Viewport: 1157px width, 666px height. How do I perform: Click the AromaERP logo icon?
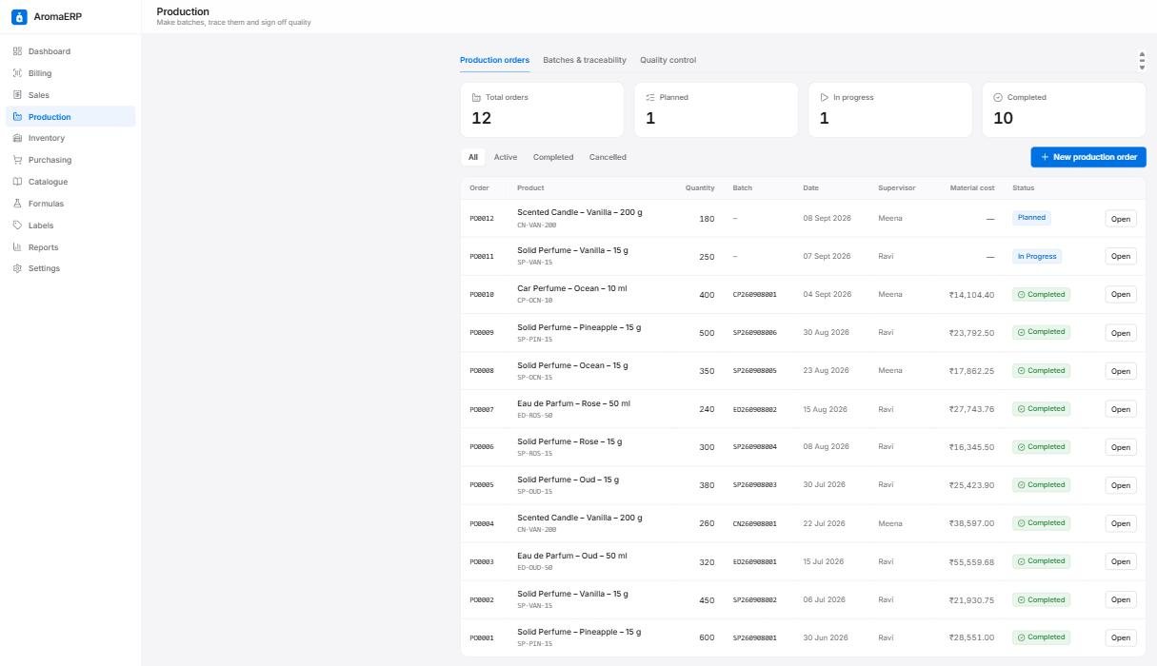pos(19,16)
